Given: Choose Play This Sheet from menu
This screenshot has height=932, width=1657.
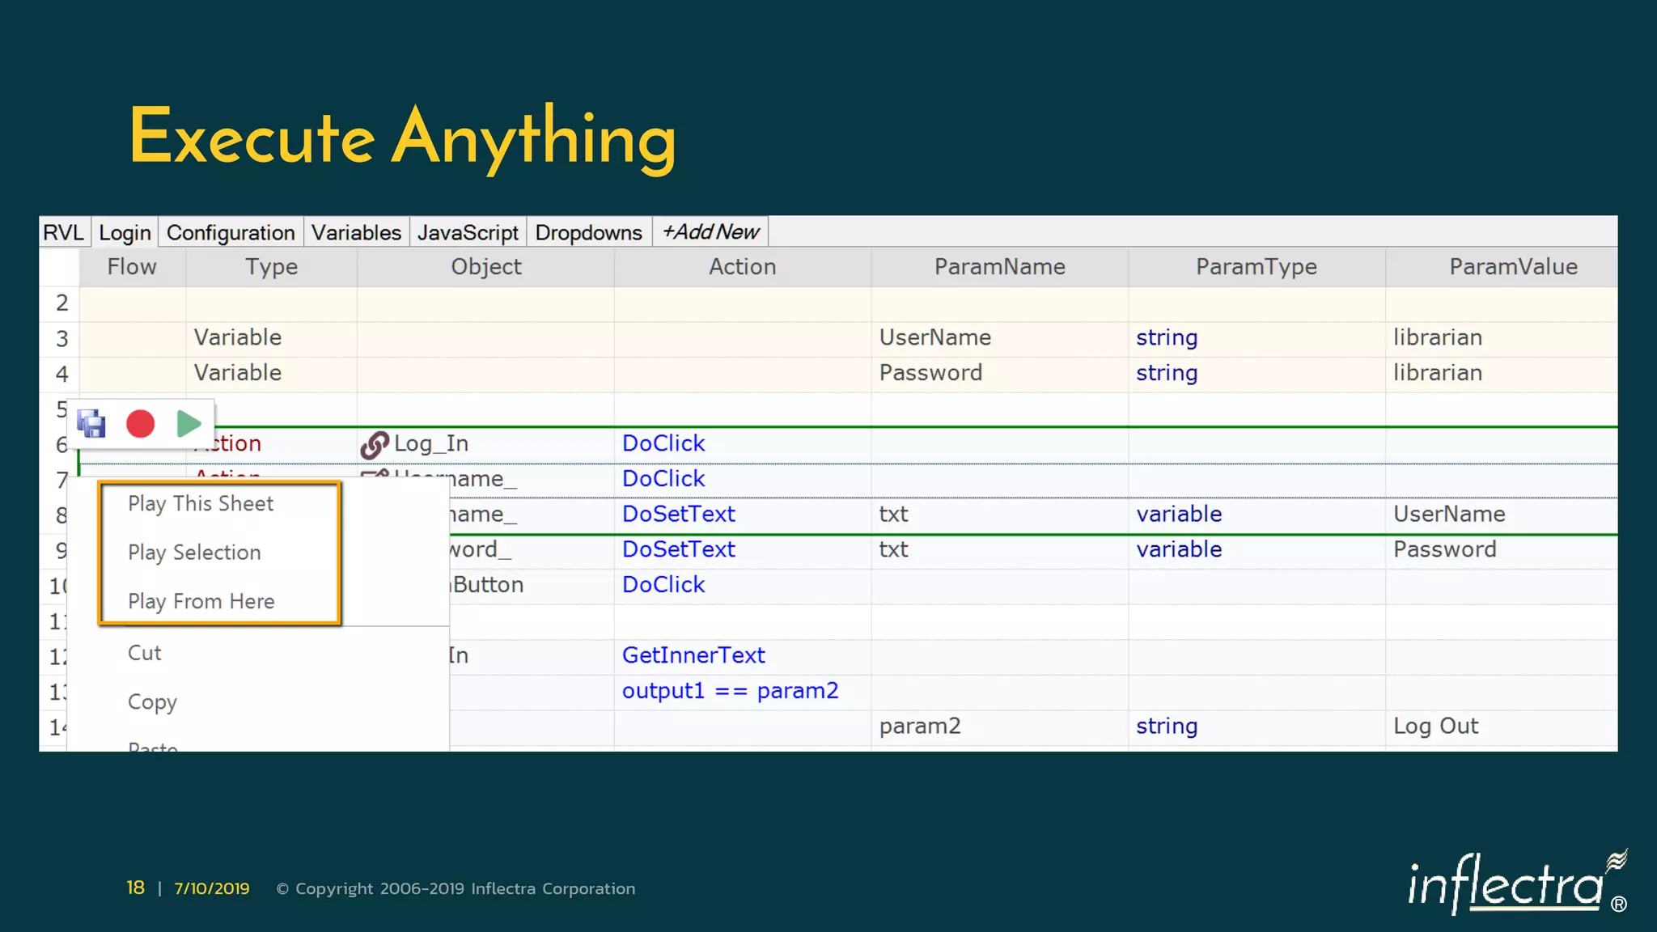Looking at the screenshot, I should pos(201,504).
